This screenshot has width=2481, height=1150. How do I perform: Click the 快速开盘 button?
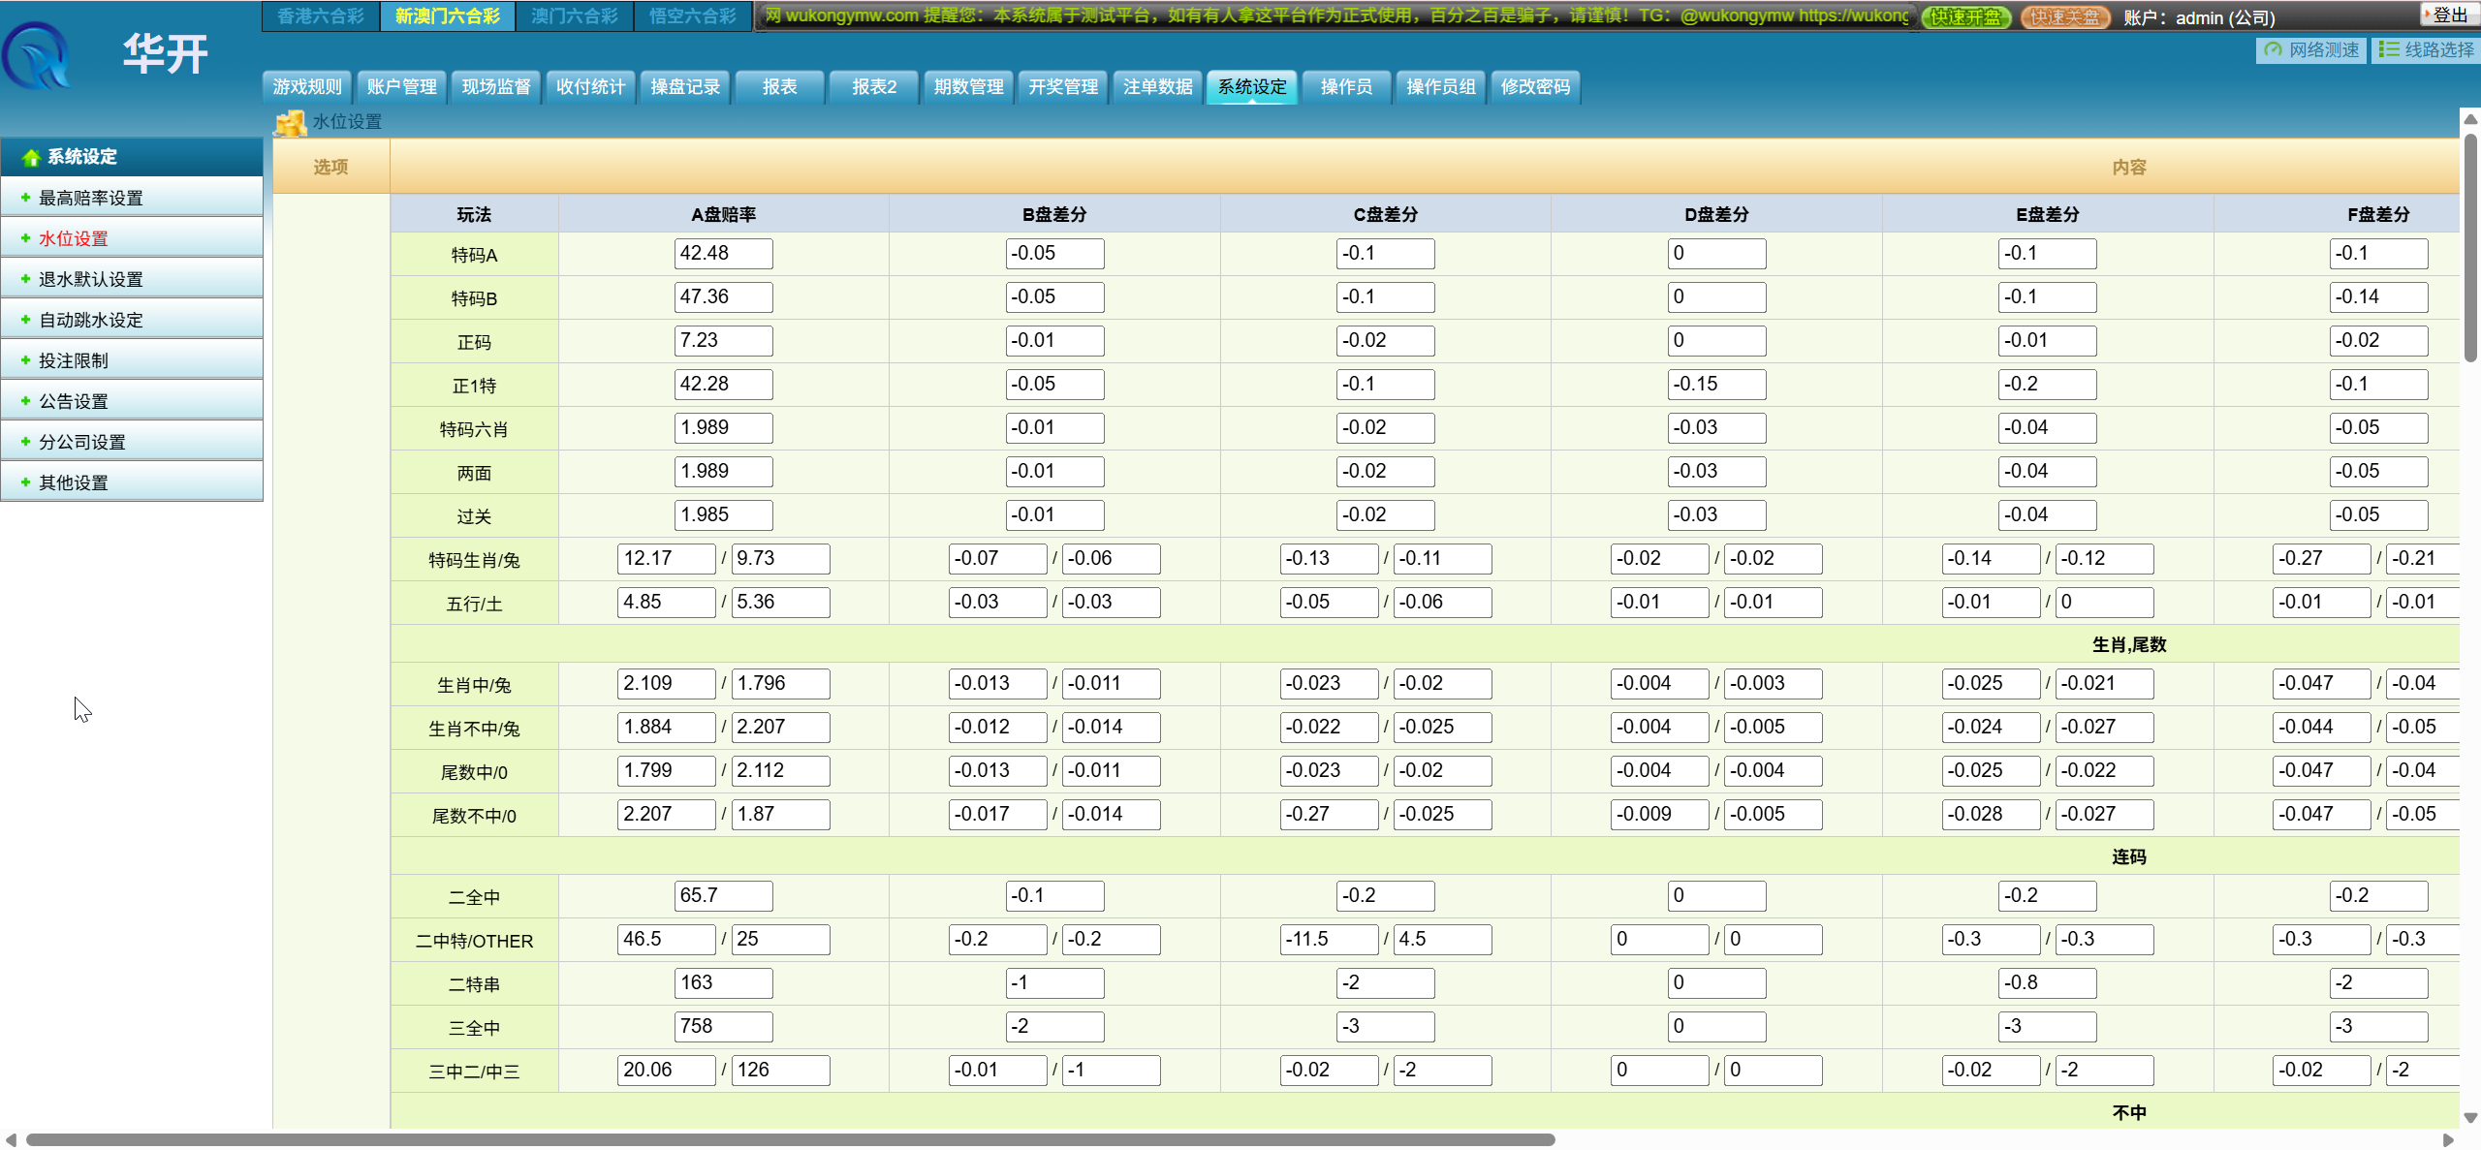1965,17
